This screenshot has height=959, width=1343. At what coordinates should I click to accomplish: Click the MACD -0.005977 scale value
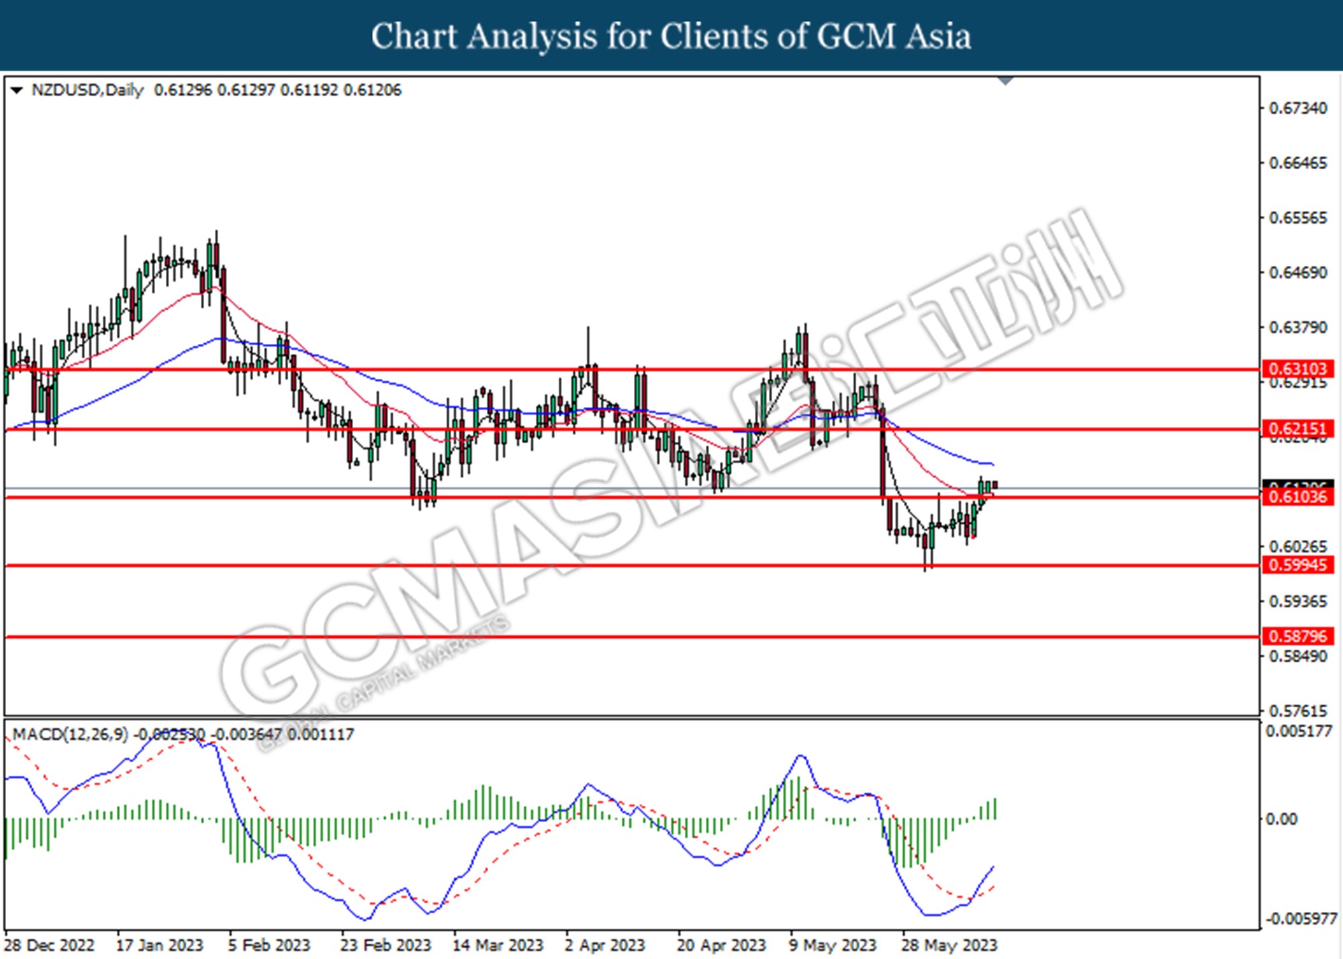pyautogui.click(x=1301, y=919)
